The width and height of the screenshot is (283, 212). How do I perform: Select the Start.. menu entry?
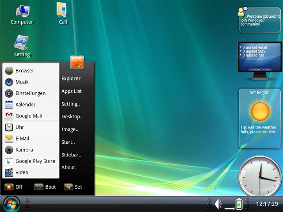(68, 142)
